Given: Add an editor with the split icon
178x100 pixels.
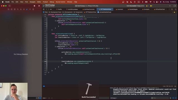Looking at the screenshot, I should click(x=175, y=9).
